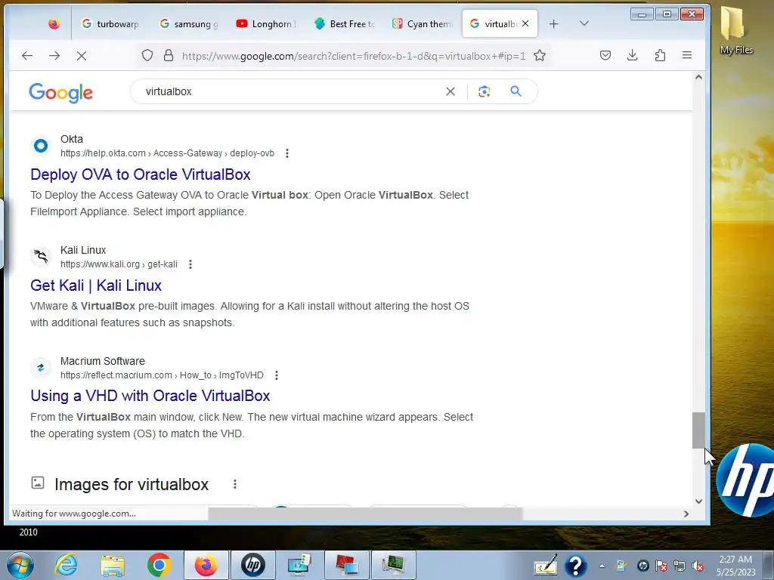
Task: Save the page to Pocket
Action: click(x=605, y=55)
